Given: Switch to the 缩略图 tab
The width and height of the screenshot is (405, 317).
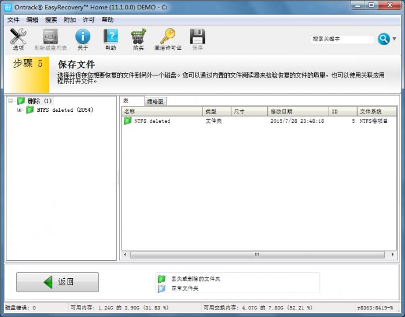Looking at the screenshot, I should 154,101.
